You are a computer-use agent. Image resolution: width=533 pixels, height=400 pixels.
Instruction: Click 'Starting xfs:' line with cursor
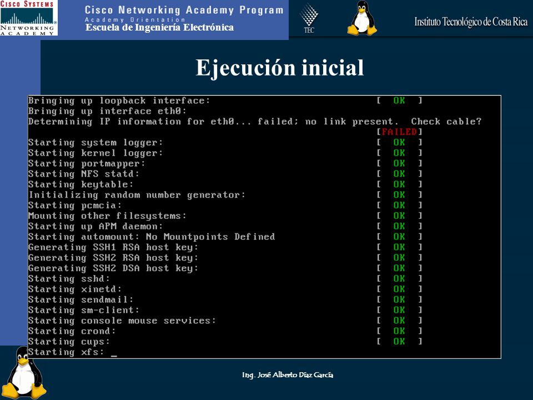(72, 352)
